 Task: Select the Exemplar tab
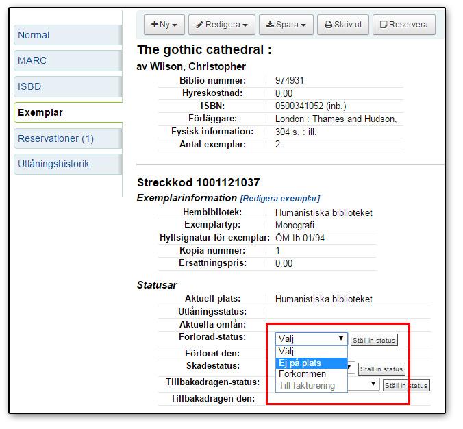click(x=68, y=114)
